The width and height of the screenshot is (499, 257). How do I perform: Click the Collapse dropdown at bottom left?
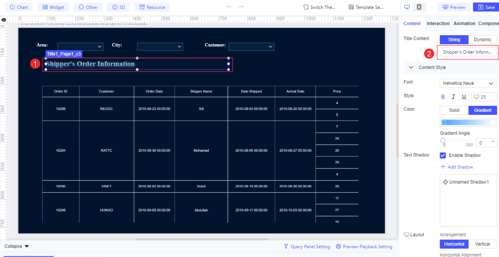pos(17,246)
